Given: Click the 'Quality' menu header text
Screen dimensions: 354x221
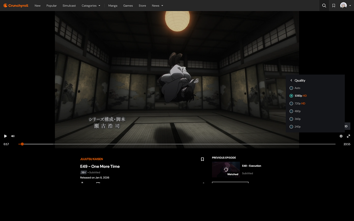Looking at the screenshot, I should pos(300,80).
